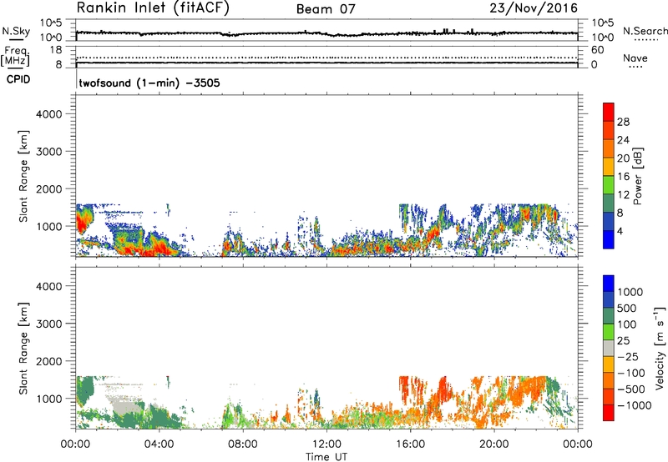Image resolution: width=668 pixels, height=462 pixels.
Task: Click the '-1000' tick on velocity colorbar
Action: [635, 405]
